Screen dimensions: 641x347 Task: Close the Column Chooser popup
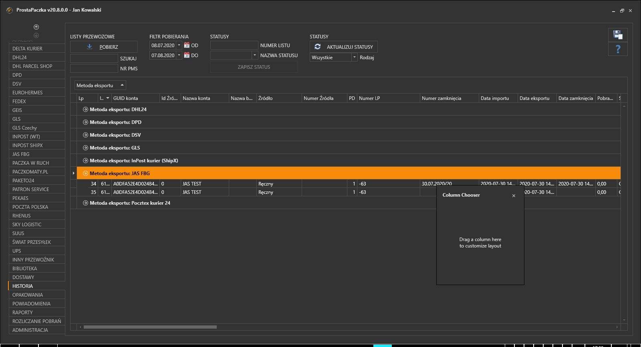(x=514, y=195)
